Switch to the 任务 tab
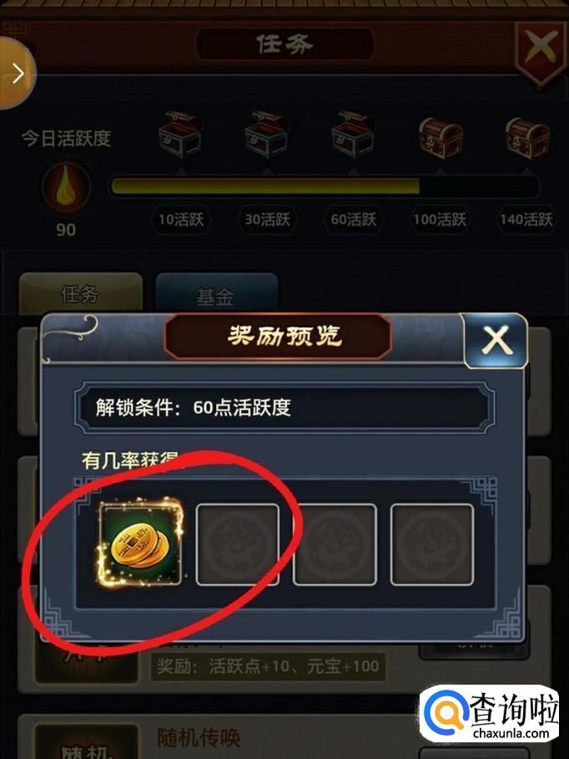Image resolution: width=569 pixels, height=759 pixels. [x=81, y=292]
